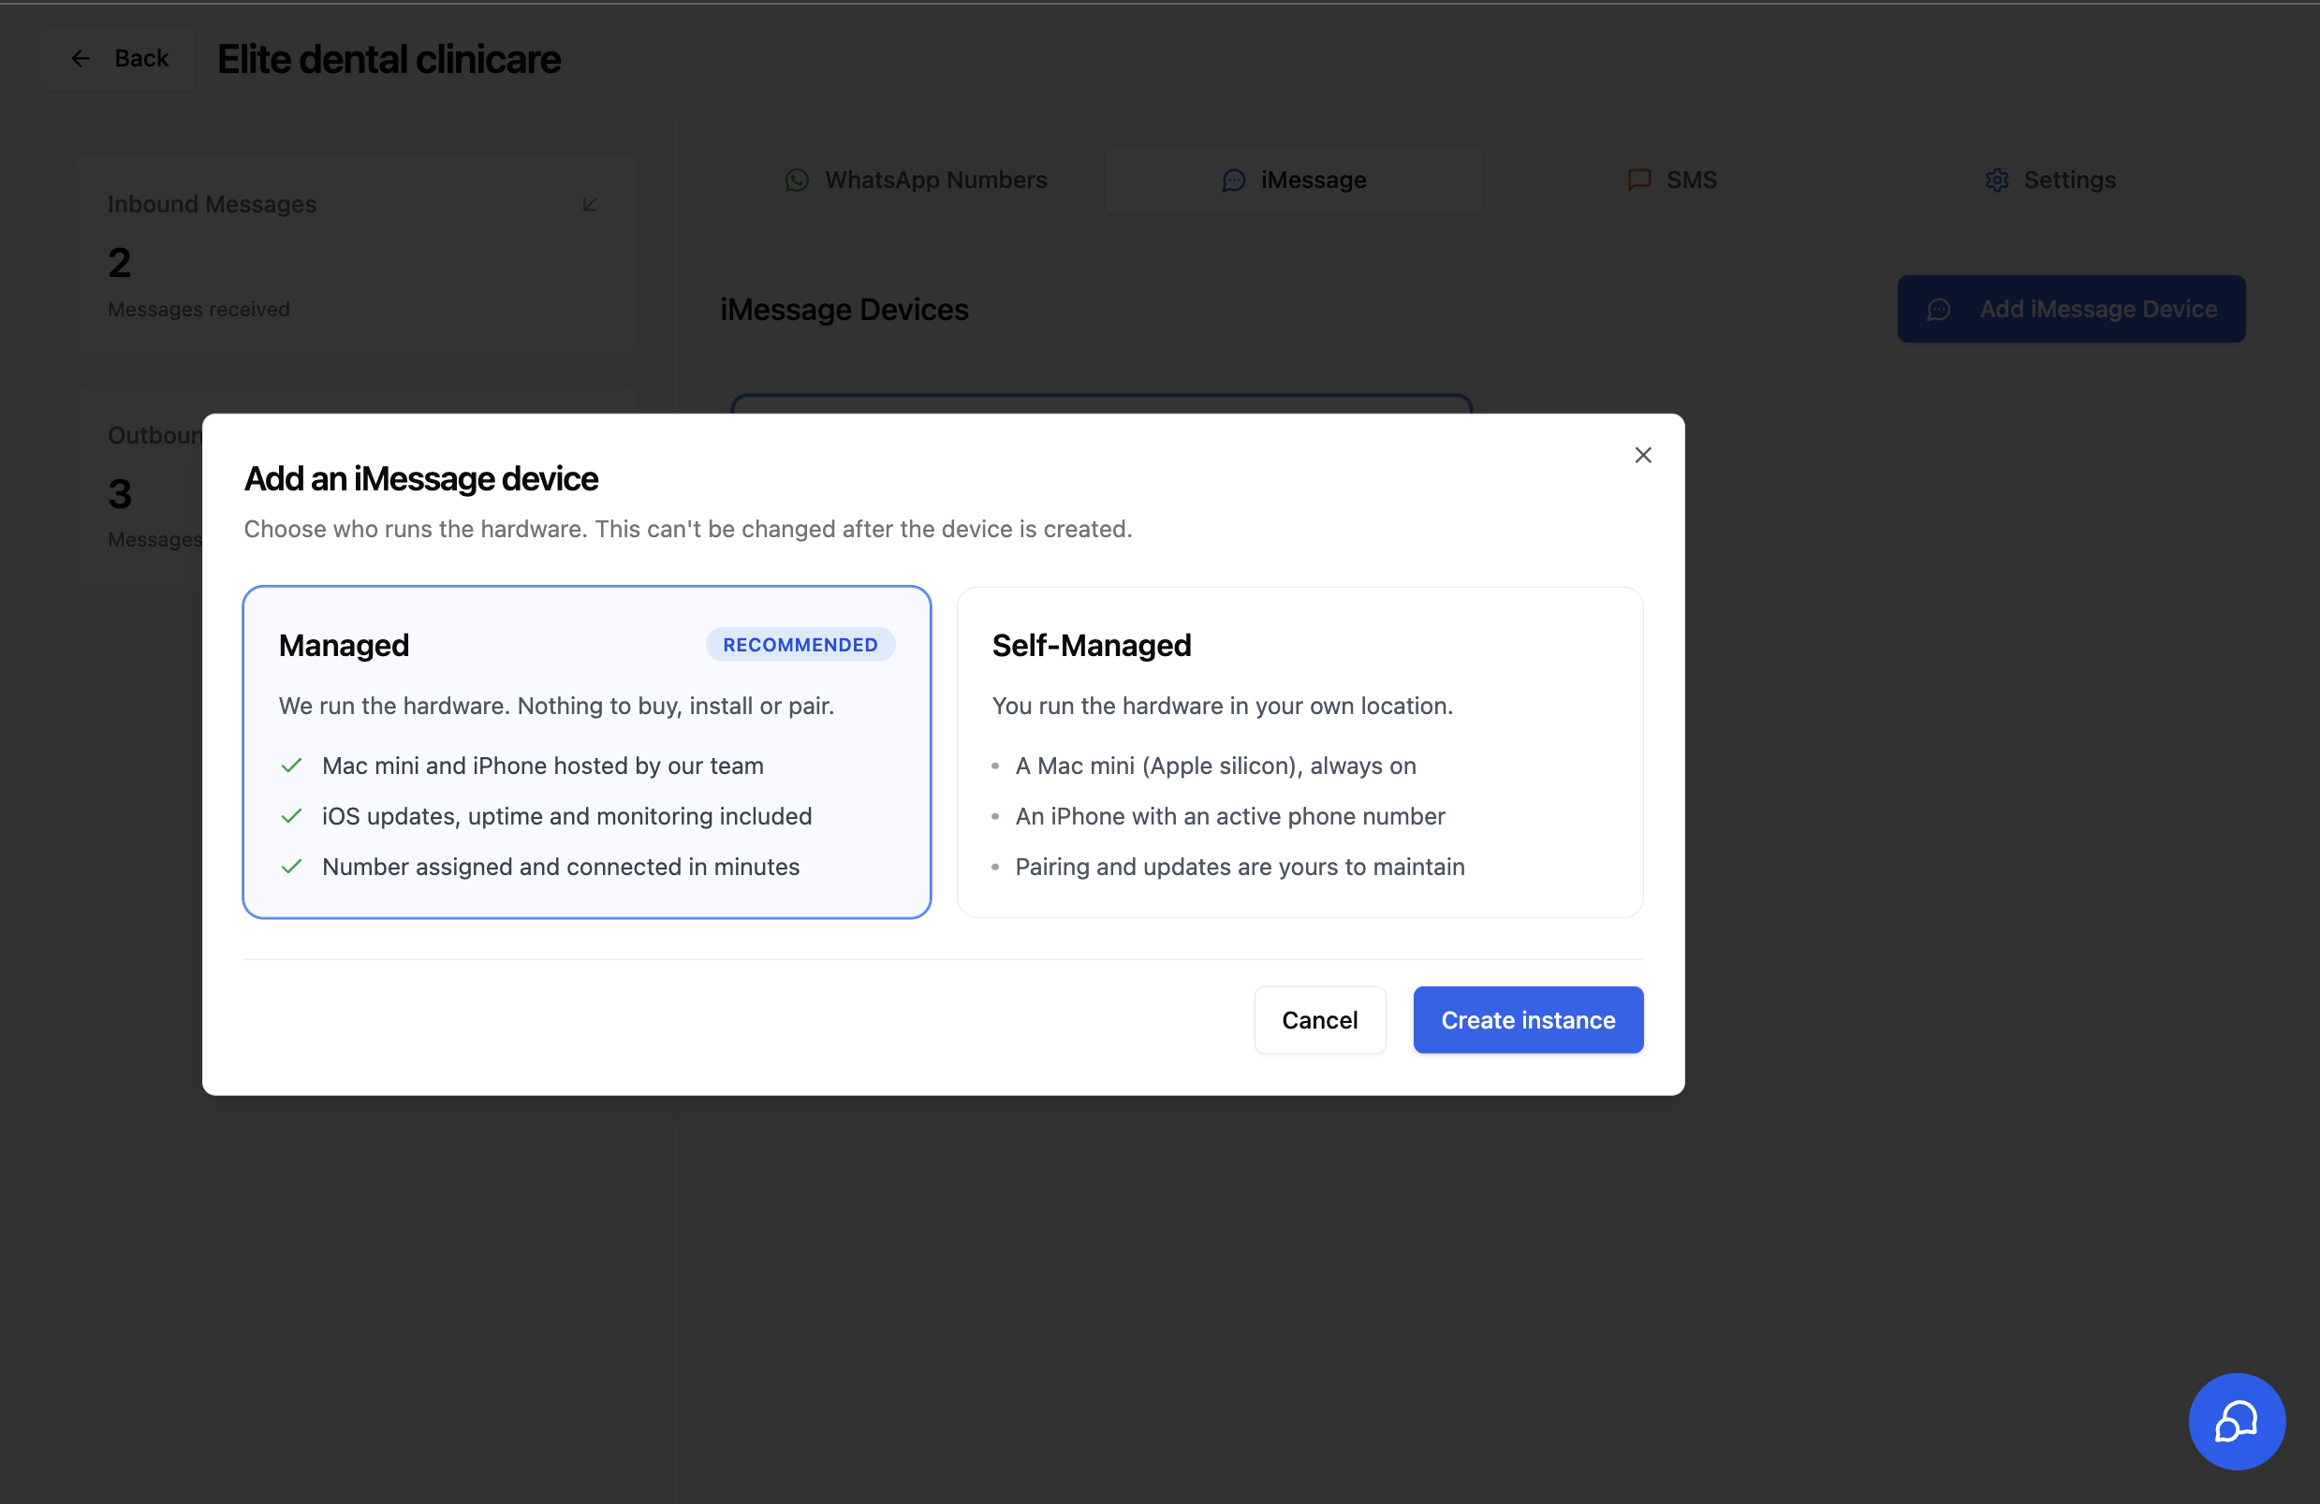Select the Managed hosting option card
This screenshot has height=1504, width=2320.
587,752
